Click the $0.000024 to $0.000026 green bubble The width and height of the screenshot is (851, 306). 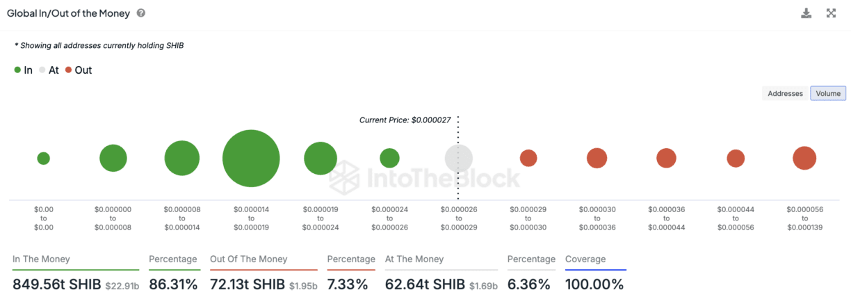(x=389, y=159)
